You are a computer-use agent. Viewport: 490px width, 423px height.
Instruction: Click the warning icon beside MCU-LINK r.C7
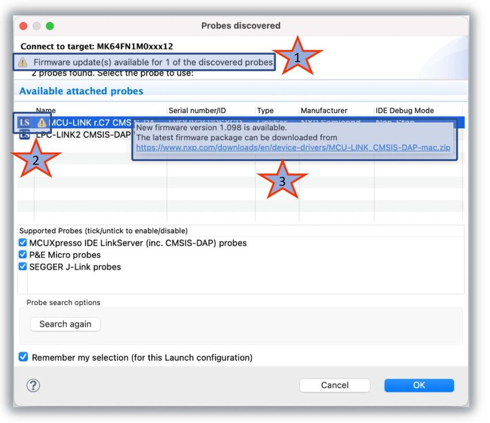(42, 123)
